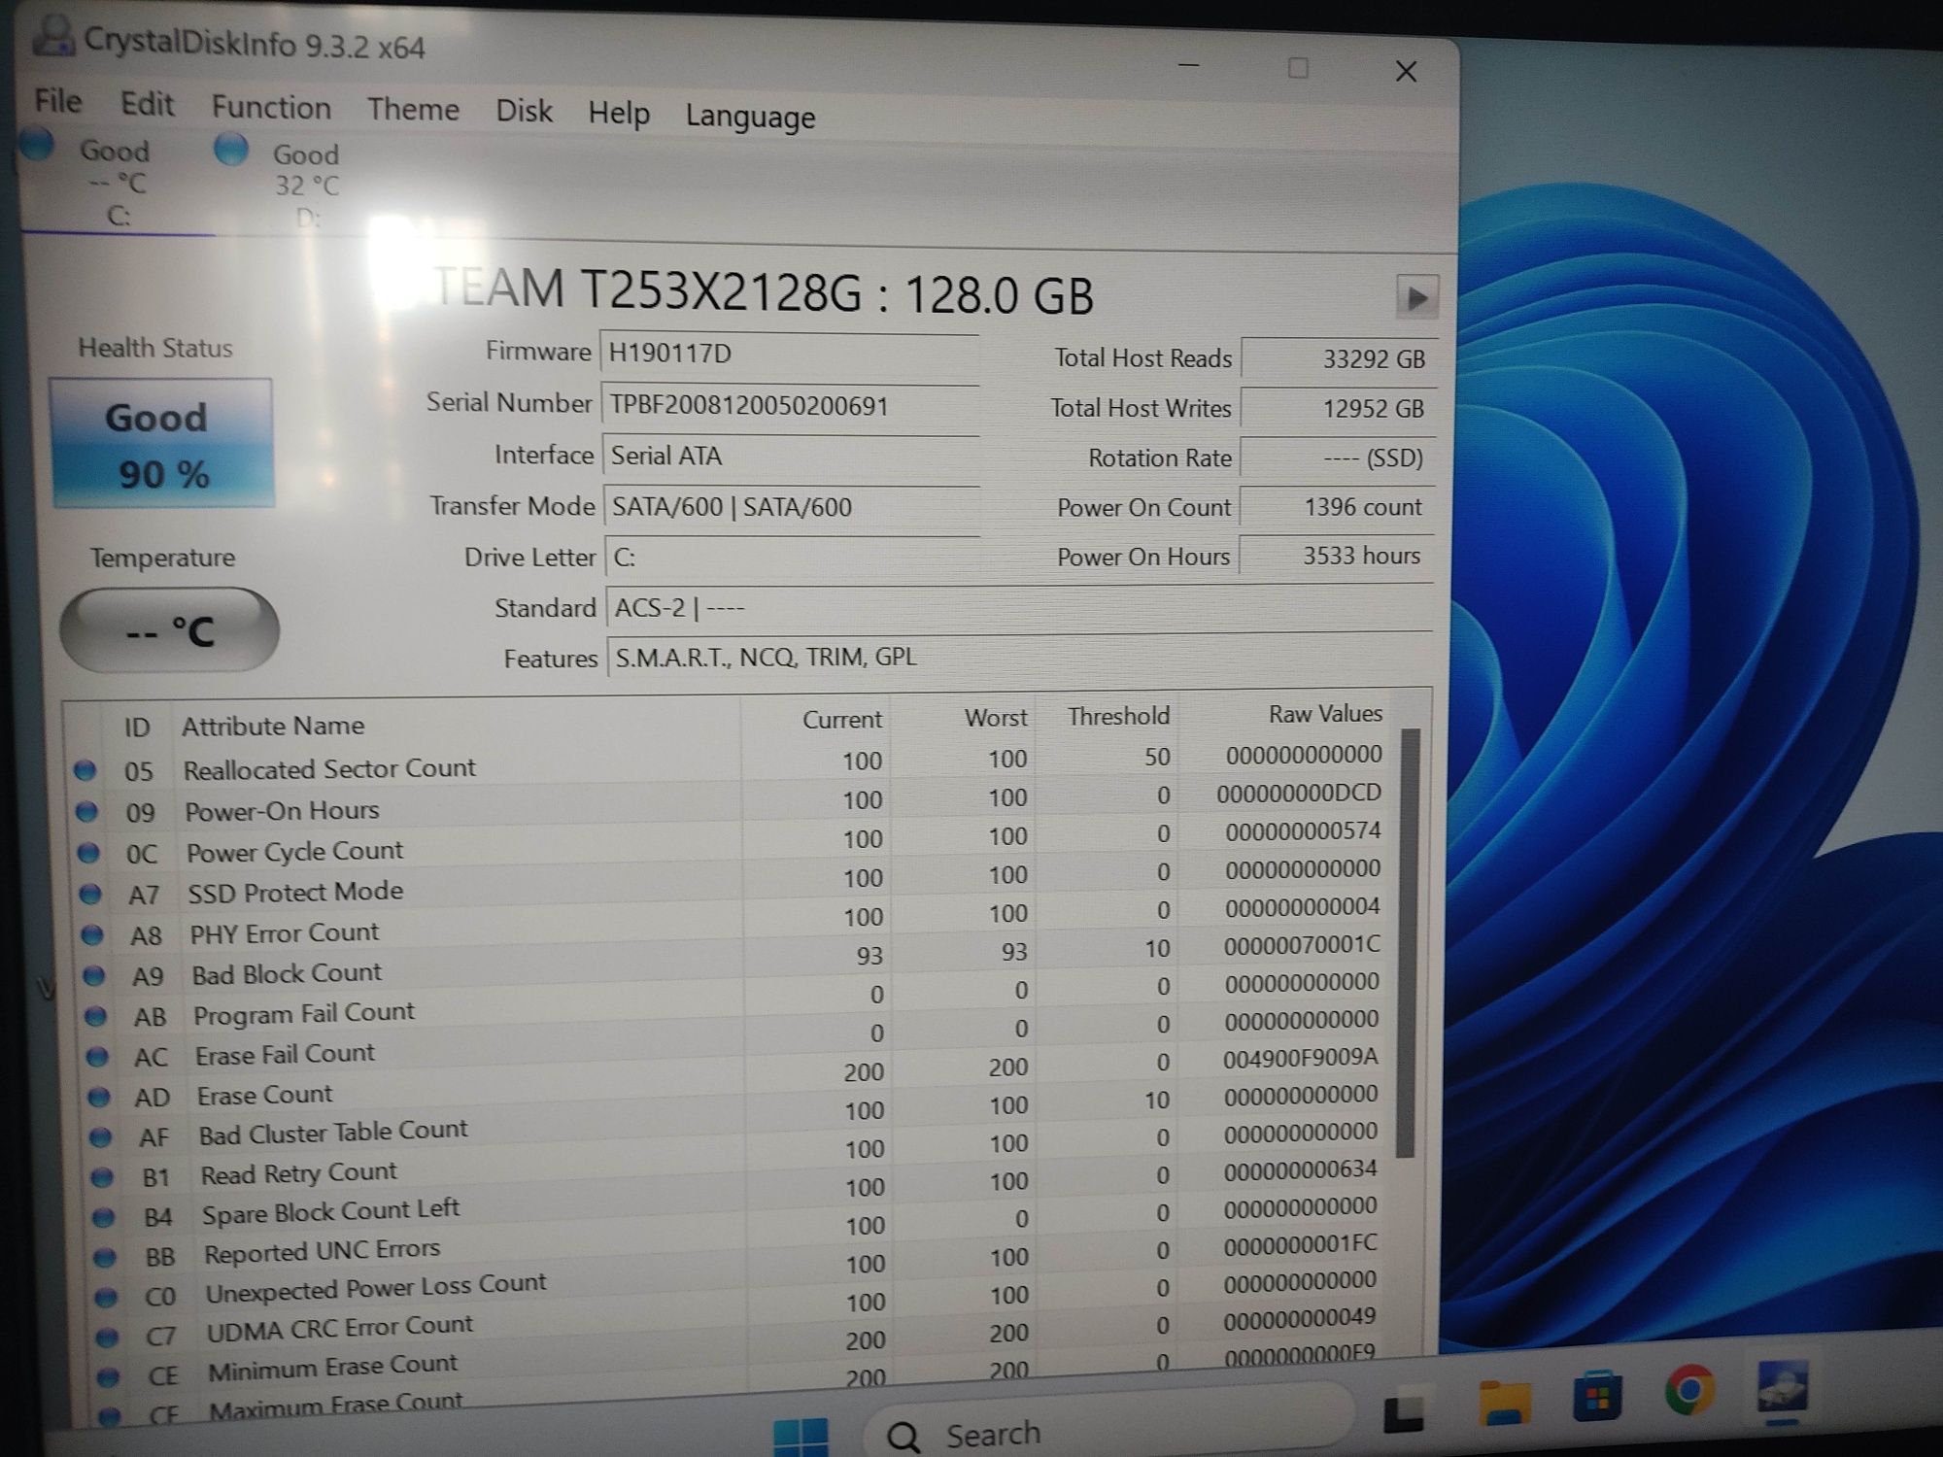1943x1457 pixels.
Task: Open the Windows Start button
Action: (x=801, y=1437)
